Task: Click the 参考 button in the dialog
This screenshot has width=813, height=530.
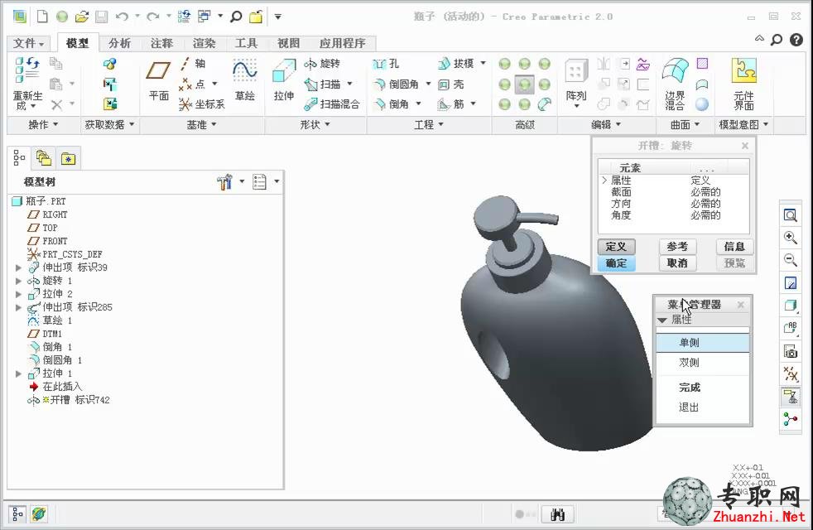Action: coord(677,247)
